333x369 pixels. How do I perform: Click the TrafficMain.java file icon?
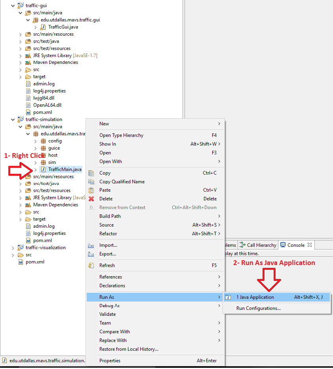[43, 169]
